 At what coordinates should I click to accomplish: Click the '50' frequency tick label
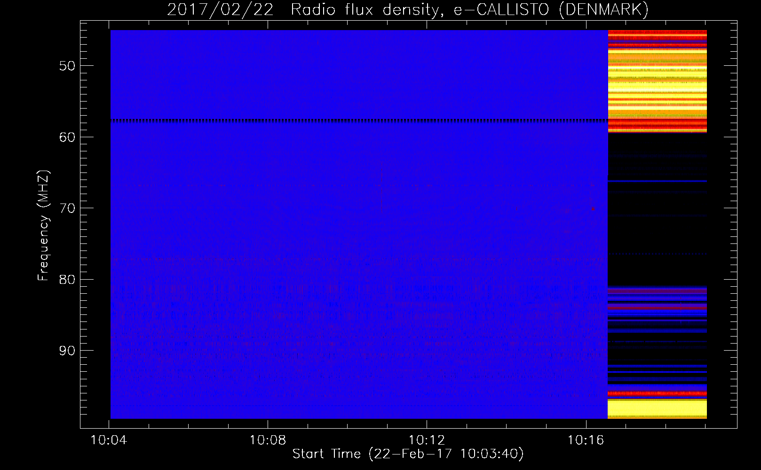67,66
